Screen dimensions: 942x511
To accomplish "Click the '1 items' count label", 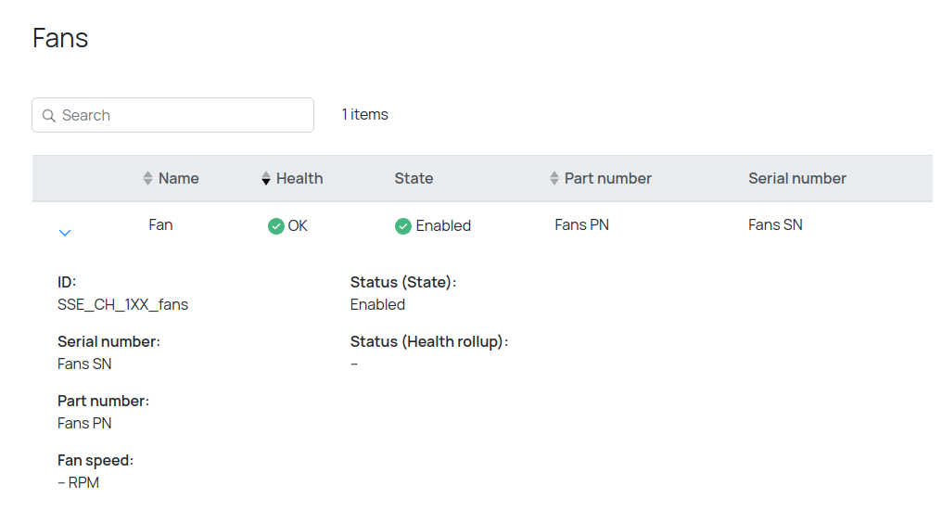I will click(x=364, y=115).
